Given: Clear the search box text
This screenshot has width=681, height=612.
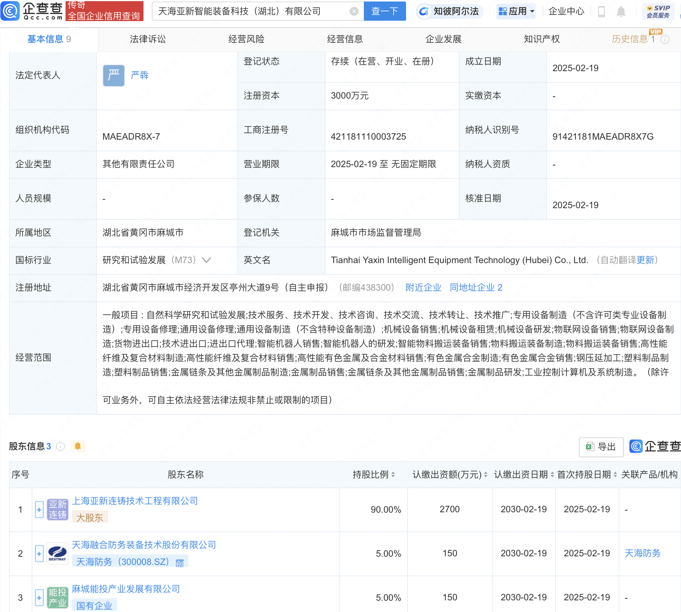Looking at the screenshot, I should (x=354, y=11).
